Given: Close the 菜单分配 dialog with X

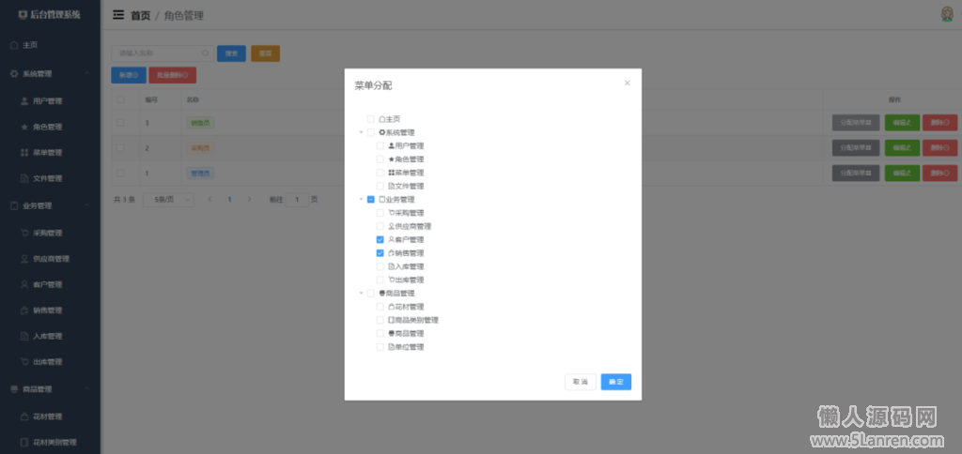Looking at the screenshot, I should coord(627,83).
